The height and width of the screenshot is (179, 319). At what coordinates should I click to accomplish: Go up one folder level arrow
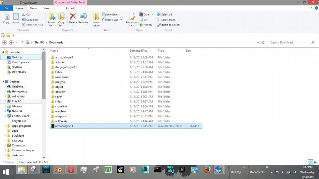22,43
